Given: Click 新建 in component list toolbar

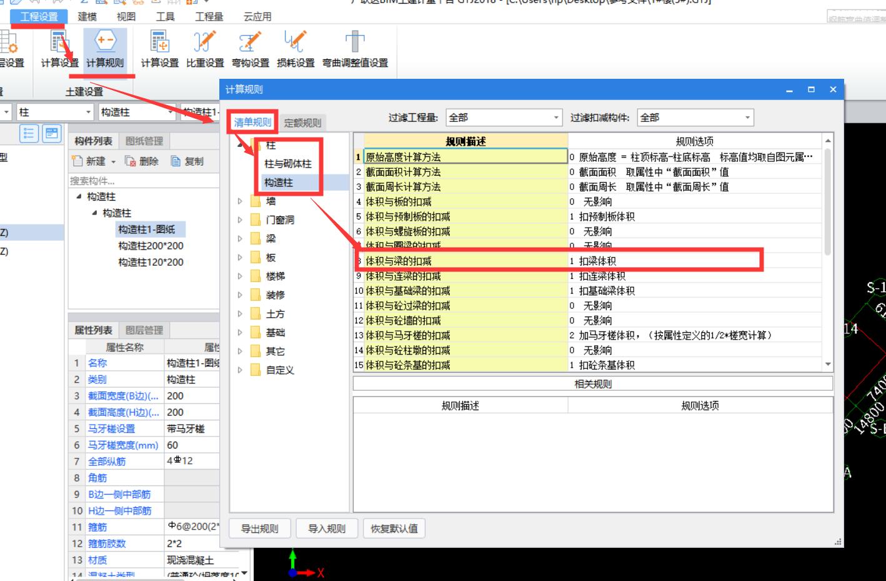Looking at the screenshot, I should pyautogui.click(x=90, y=161).
